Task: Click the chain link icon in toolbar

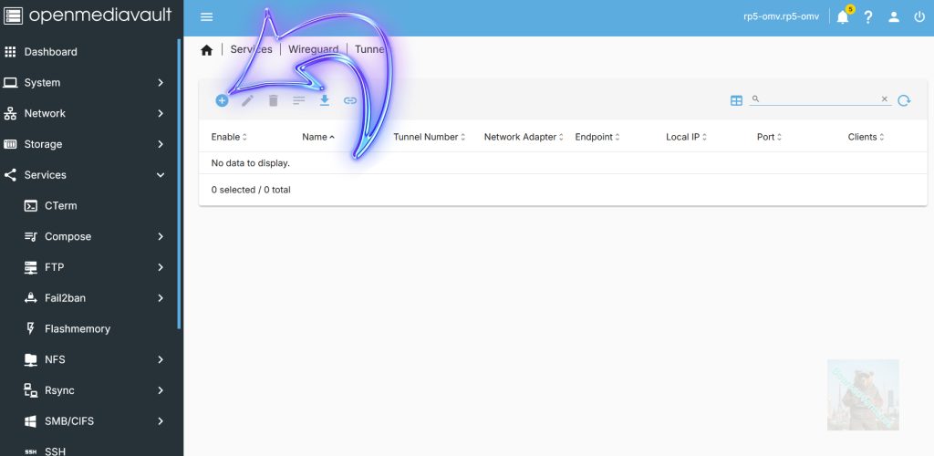Action: point(350,100)
